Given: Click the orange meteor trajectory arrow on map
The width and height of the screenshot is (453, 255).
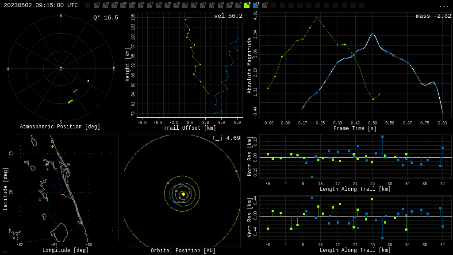Looking at the screenshot, I should tap(66, 197).
